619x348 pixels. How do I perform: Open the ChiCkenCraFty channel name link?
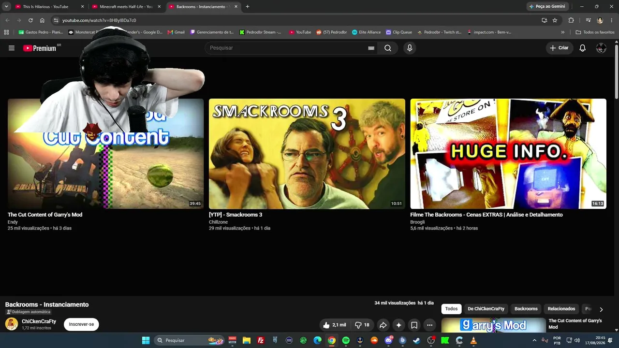point(39,321)
